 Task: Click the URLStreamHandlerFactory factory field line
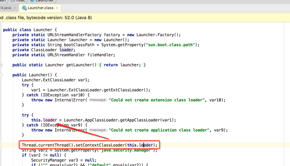tap(97, 35)
